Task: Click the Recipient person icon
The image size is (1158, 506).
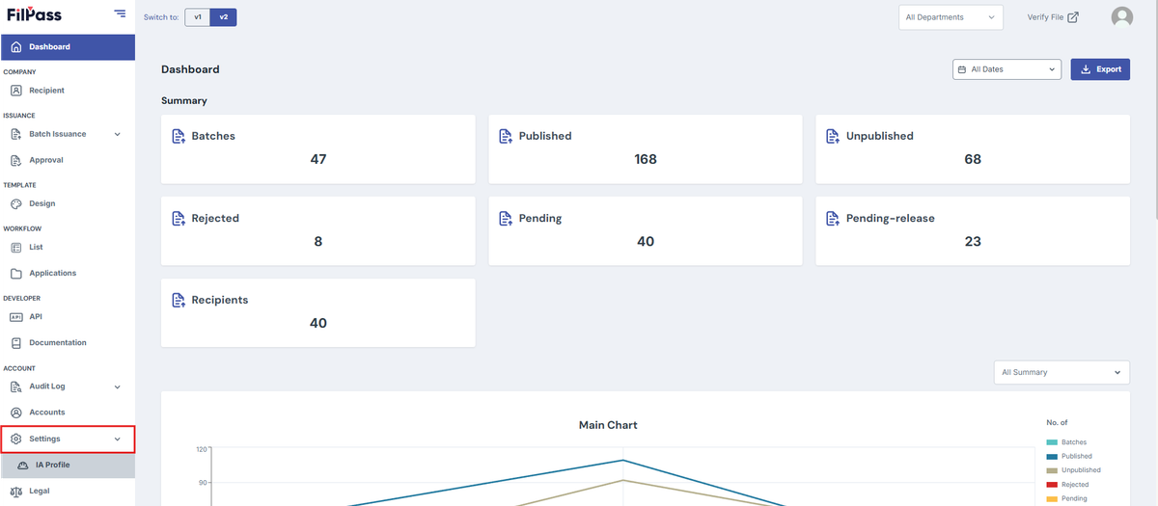Action: coord(15,91)
